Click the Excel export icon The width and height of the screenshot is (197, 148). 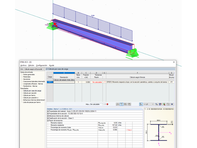pos(164,104)
